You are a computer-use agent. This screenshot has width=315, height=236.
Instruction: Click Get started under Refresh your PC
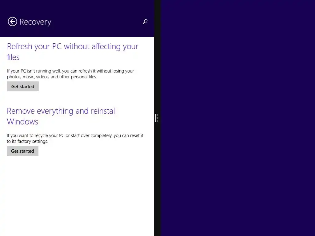(x=23, y=86)
